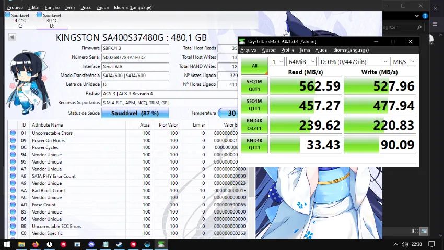
Task: Show hidden system tray icons
Action: coord(395,244)
